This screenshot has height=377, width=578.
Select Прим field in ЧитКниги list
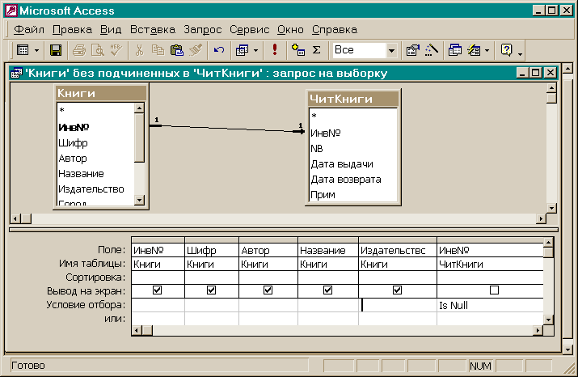(323, 195)
